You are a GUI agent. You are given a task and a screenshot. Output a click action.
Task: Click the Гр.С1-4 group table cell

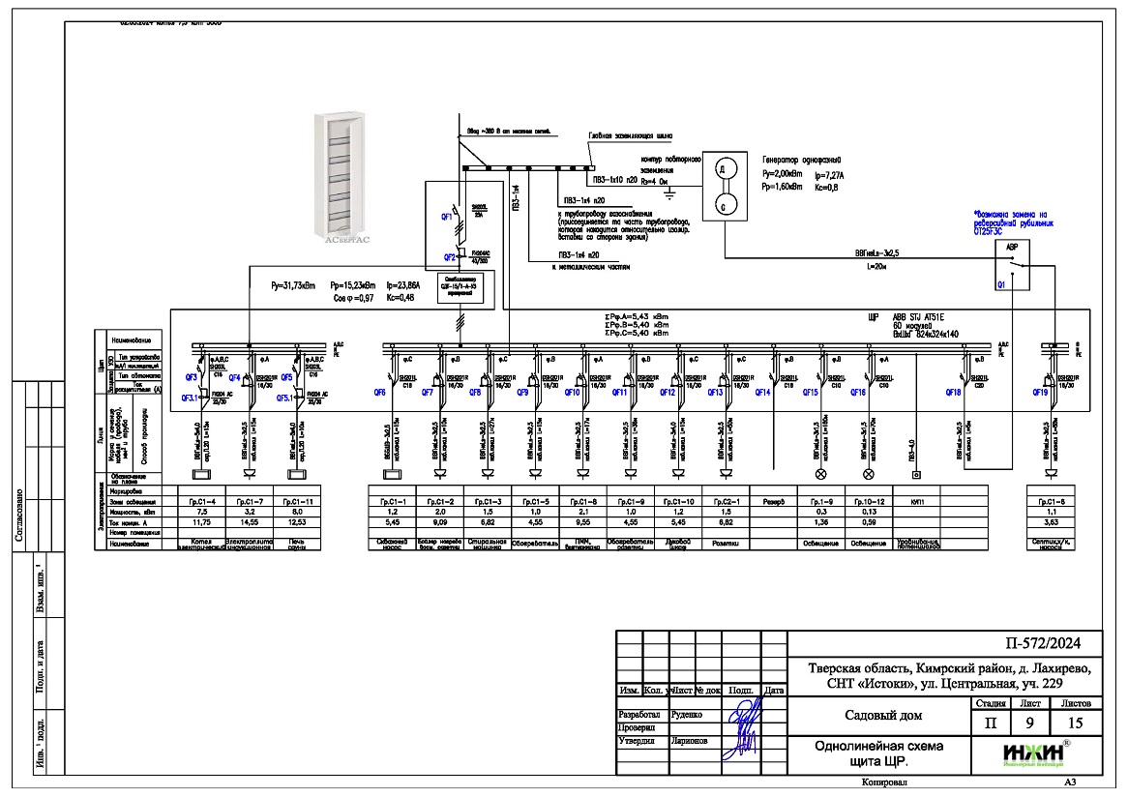[202, 502]
